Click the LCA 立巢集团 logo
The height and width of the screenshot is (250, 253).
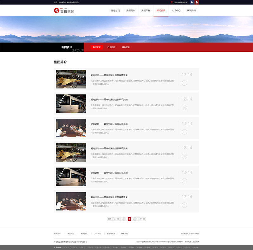pos(64,11)
